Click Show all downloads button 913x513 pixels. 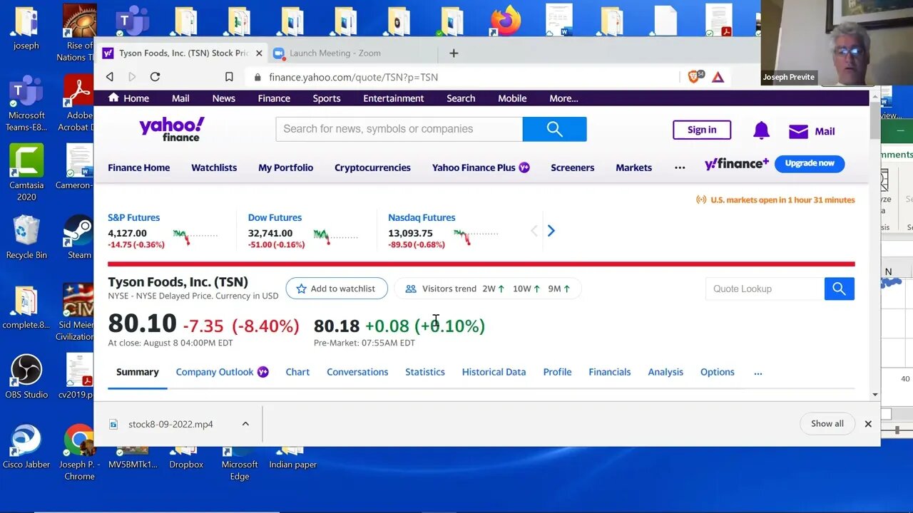tap(827, 423)
